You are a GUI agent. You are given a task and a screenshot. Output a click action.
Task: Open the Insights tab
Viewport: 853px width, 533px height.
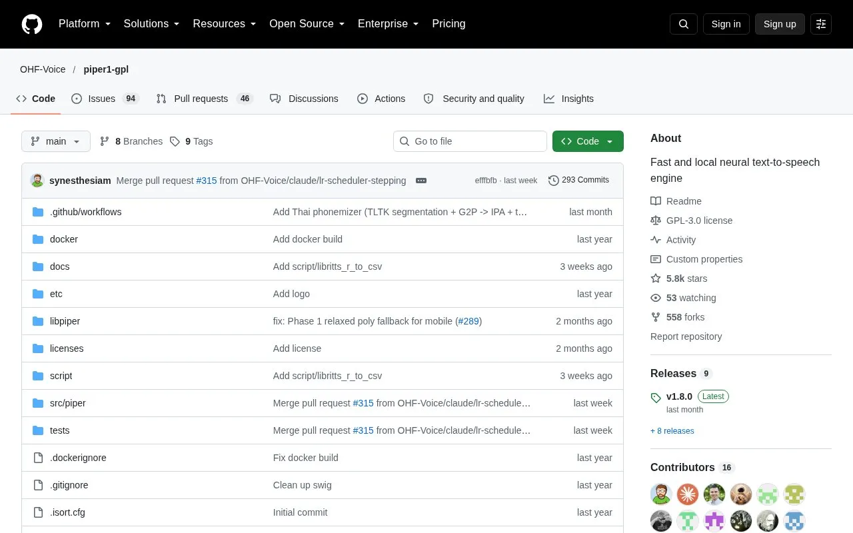coord(568,99)
